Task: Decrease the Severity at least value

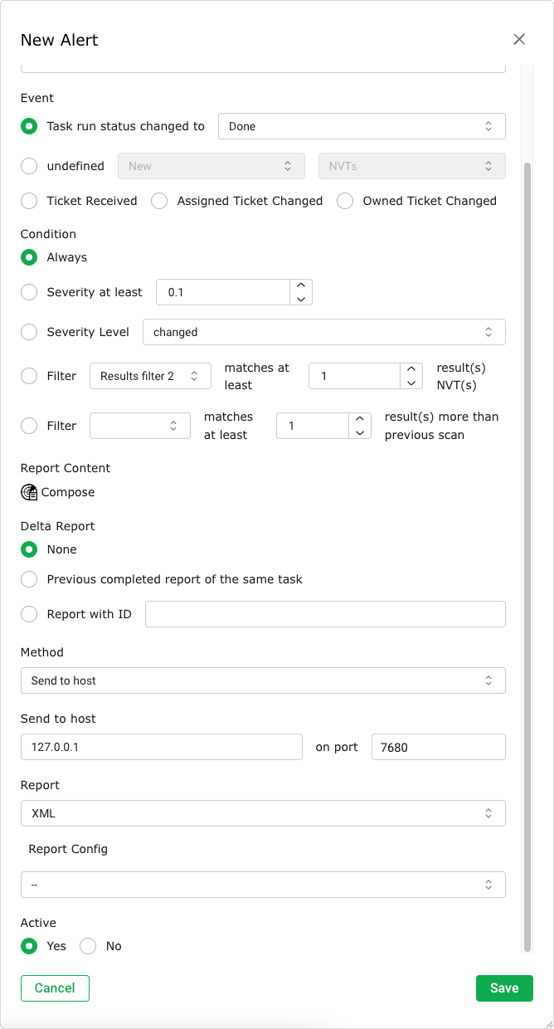Action: 301,299
